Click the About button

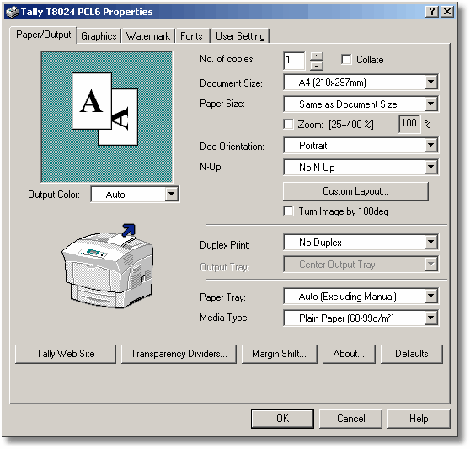[x=349, y=354]
